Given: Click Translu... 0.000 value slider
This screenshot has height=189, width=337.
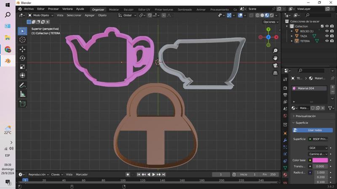Looking at the screenshot, I should click(x=320, y=166).
